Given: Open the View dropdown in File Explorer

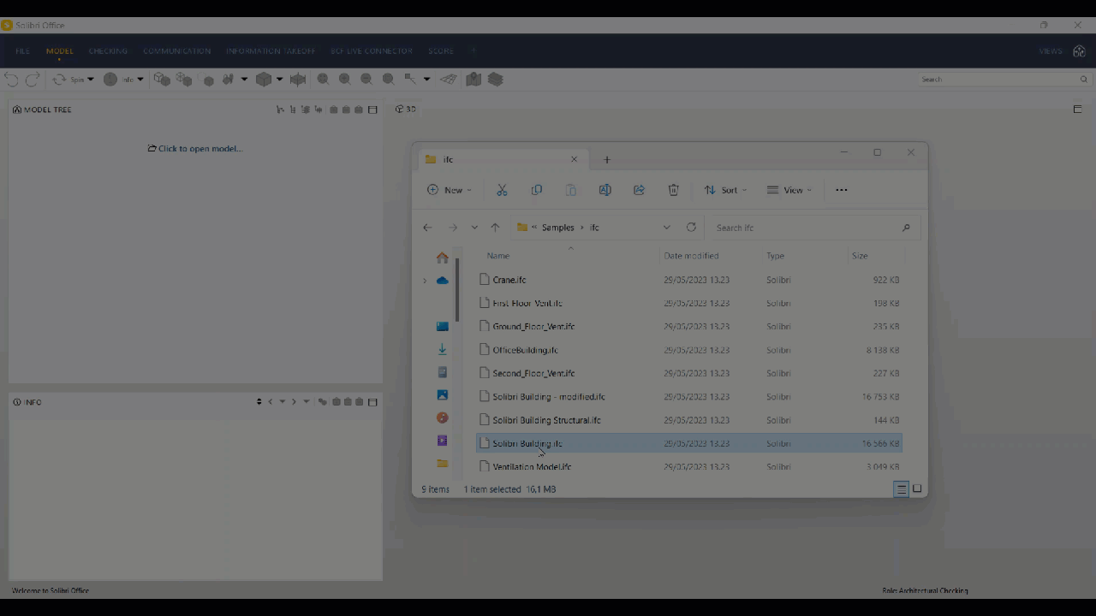Looking at the screenshot, I should (789, 190).
